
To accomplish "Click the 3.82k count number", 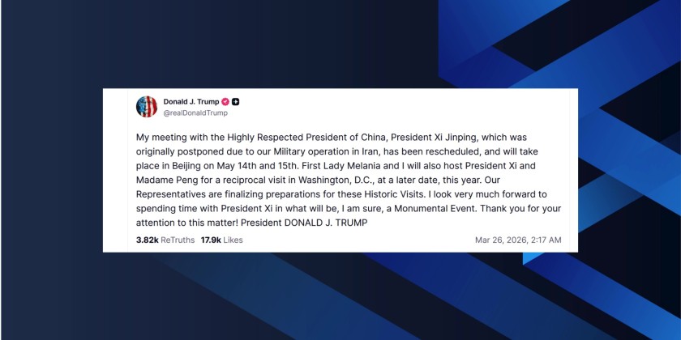I will 147,240.
